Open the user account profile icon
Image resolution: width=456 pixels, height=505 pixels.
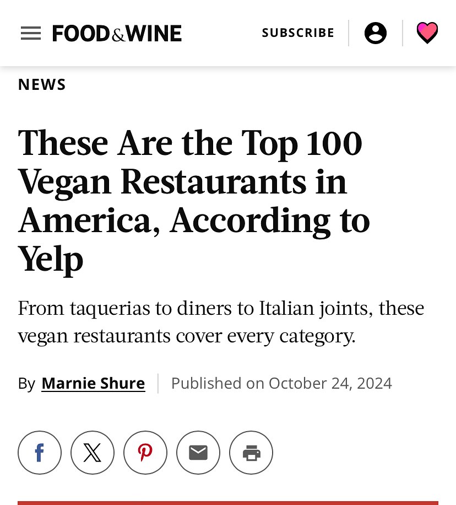tap(375, 33)
